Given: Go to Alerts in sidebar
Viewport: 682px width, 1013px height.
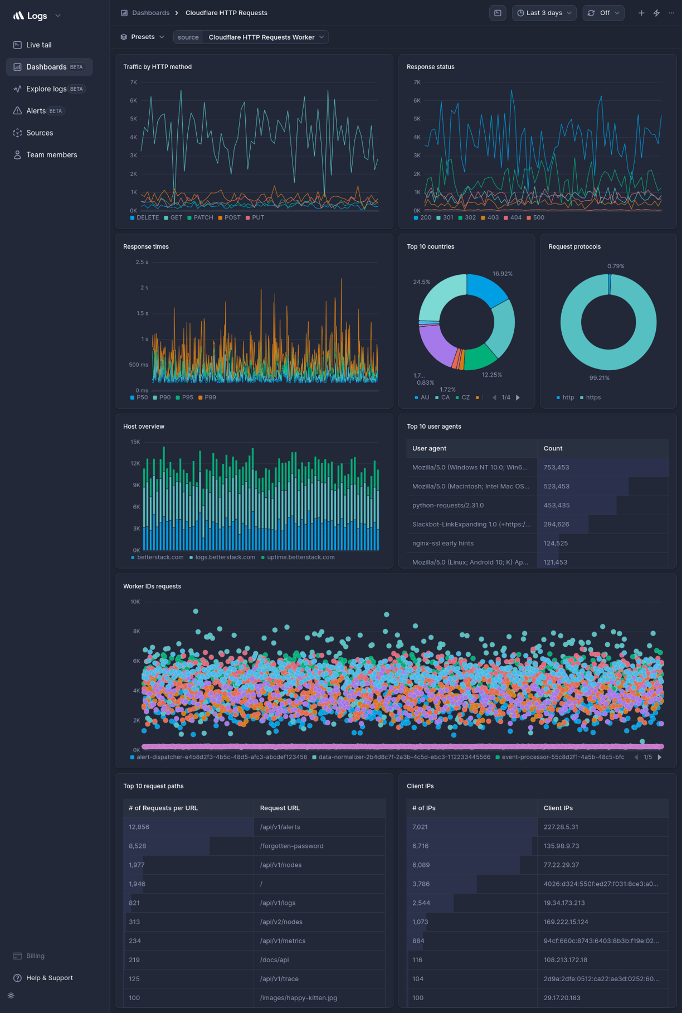Looking at the screenshot, I should pos(49,111).
